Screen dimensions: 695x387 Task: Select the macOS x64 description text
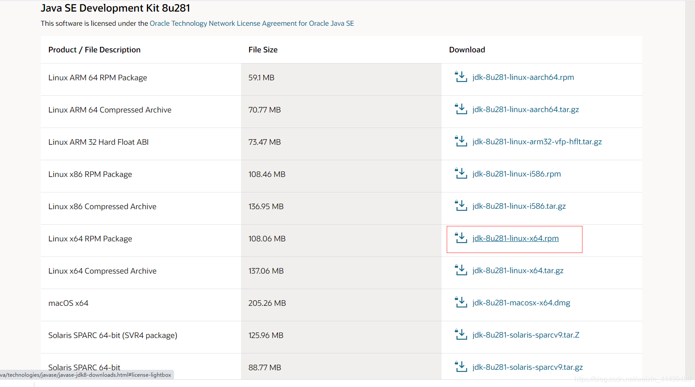click(68, 303)
